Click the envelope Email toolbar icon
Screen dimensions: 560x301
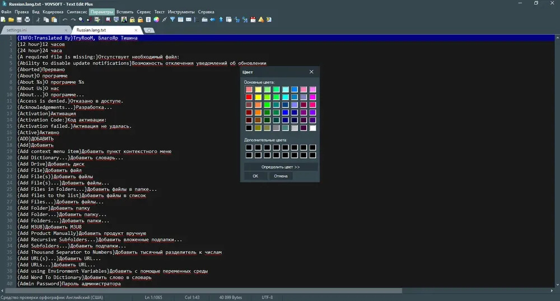point(189,20)
